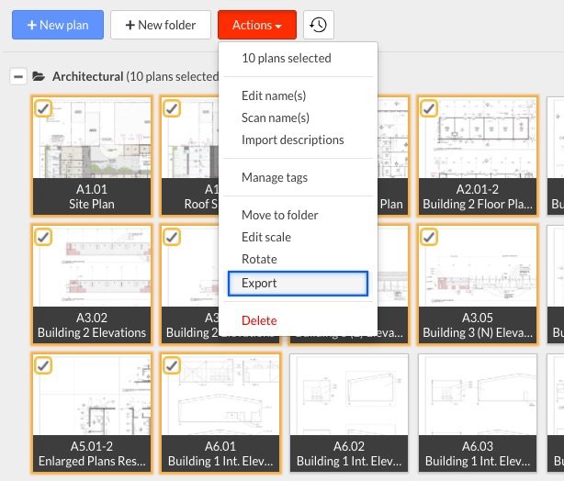This screenshot has height=481, width=564.
Task: Uncheck the A5.01-2 Enlarged Plans checkbox
Action: [43, 365]
